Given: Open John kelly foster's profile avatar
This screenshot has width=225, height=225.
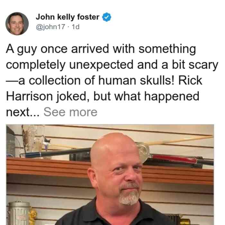Looking at the screenshot, I should pyautogui.click(x=17, y=24).
